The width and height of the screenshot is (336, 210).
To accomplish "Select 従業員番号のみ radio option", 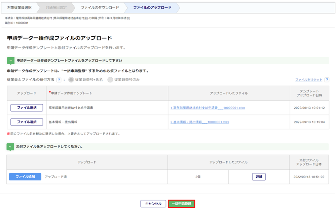I will point(110,80).
